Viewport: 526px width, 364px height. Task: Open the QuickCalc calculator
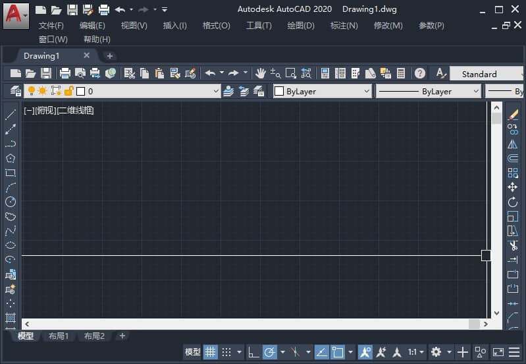[401, 73]
